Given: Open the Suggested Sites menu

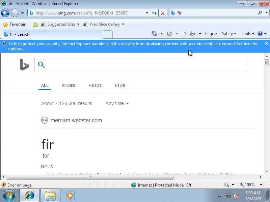Looking at the screenshot, I should (60, 24).
